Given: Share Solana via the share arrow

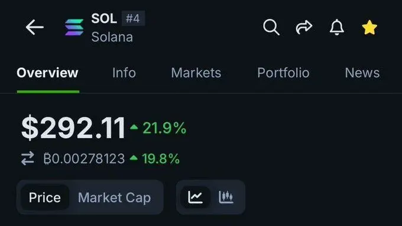Looking at the screenshot, I should pos(304,27).
